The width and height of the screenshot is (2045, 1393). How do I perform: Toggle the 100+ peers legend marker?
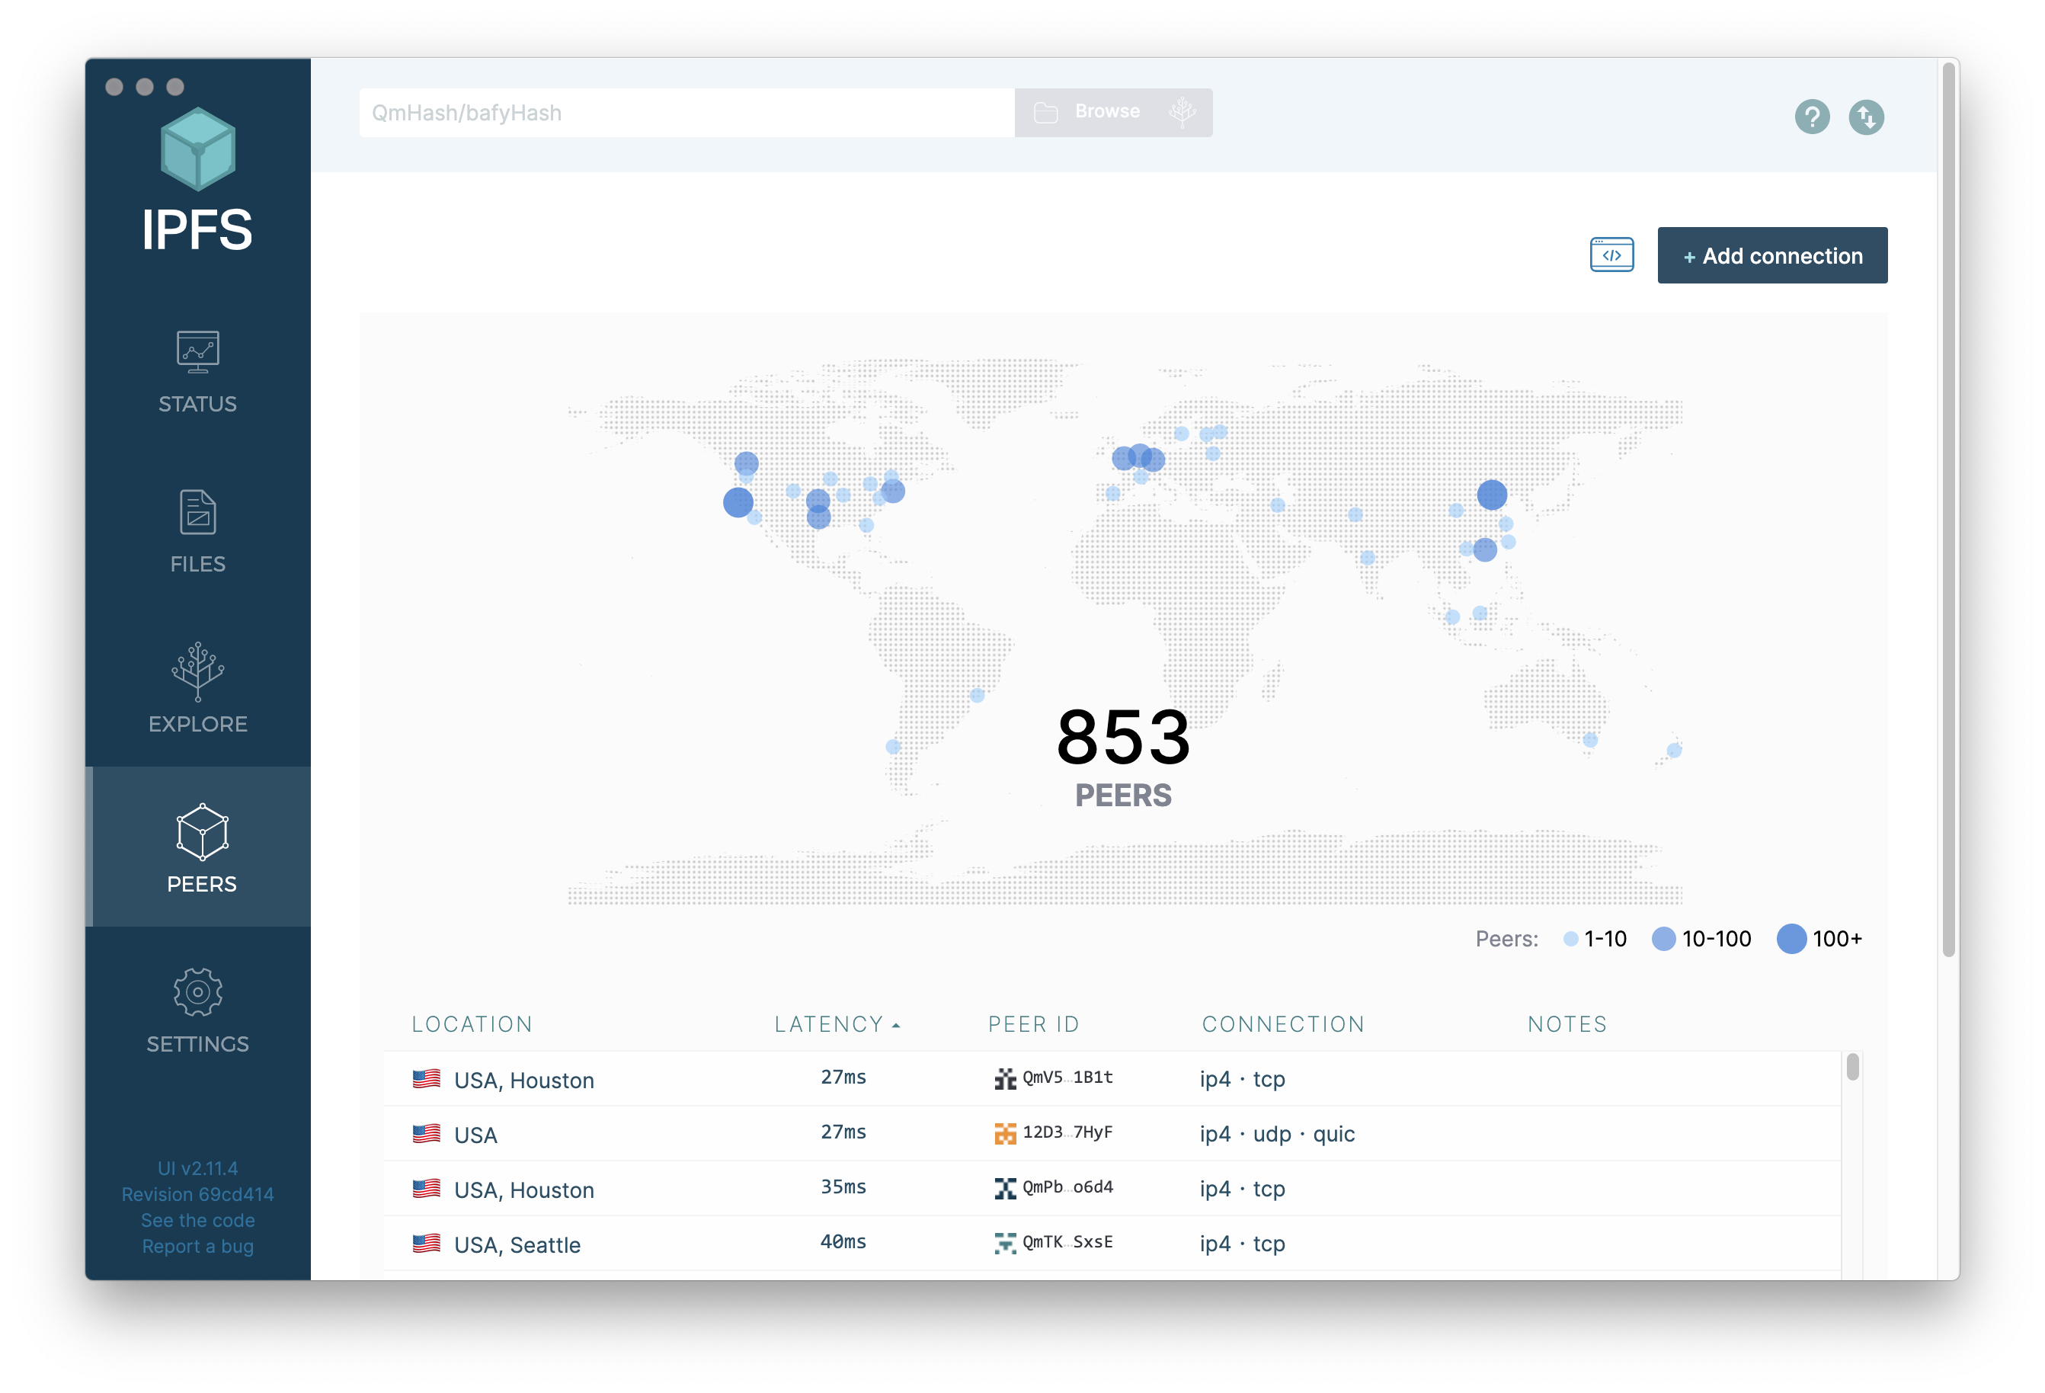click(1793, 939)
